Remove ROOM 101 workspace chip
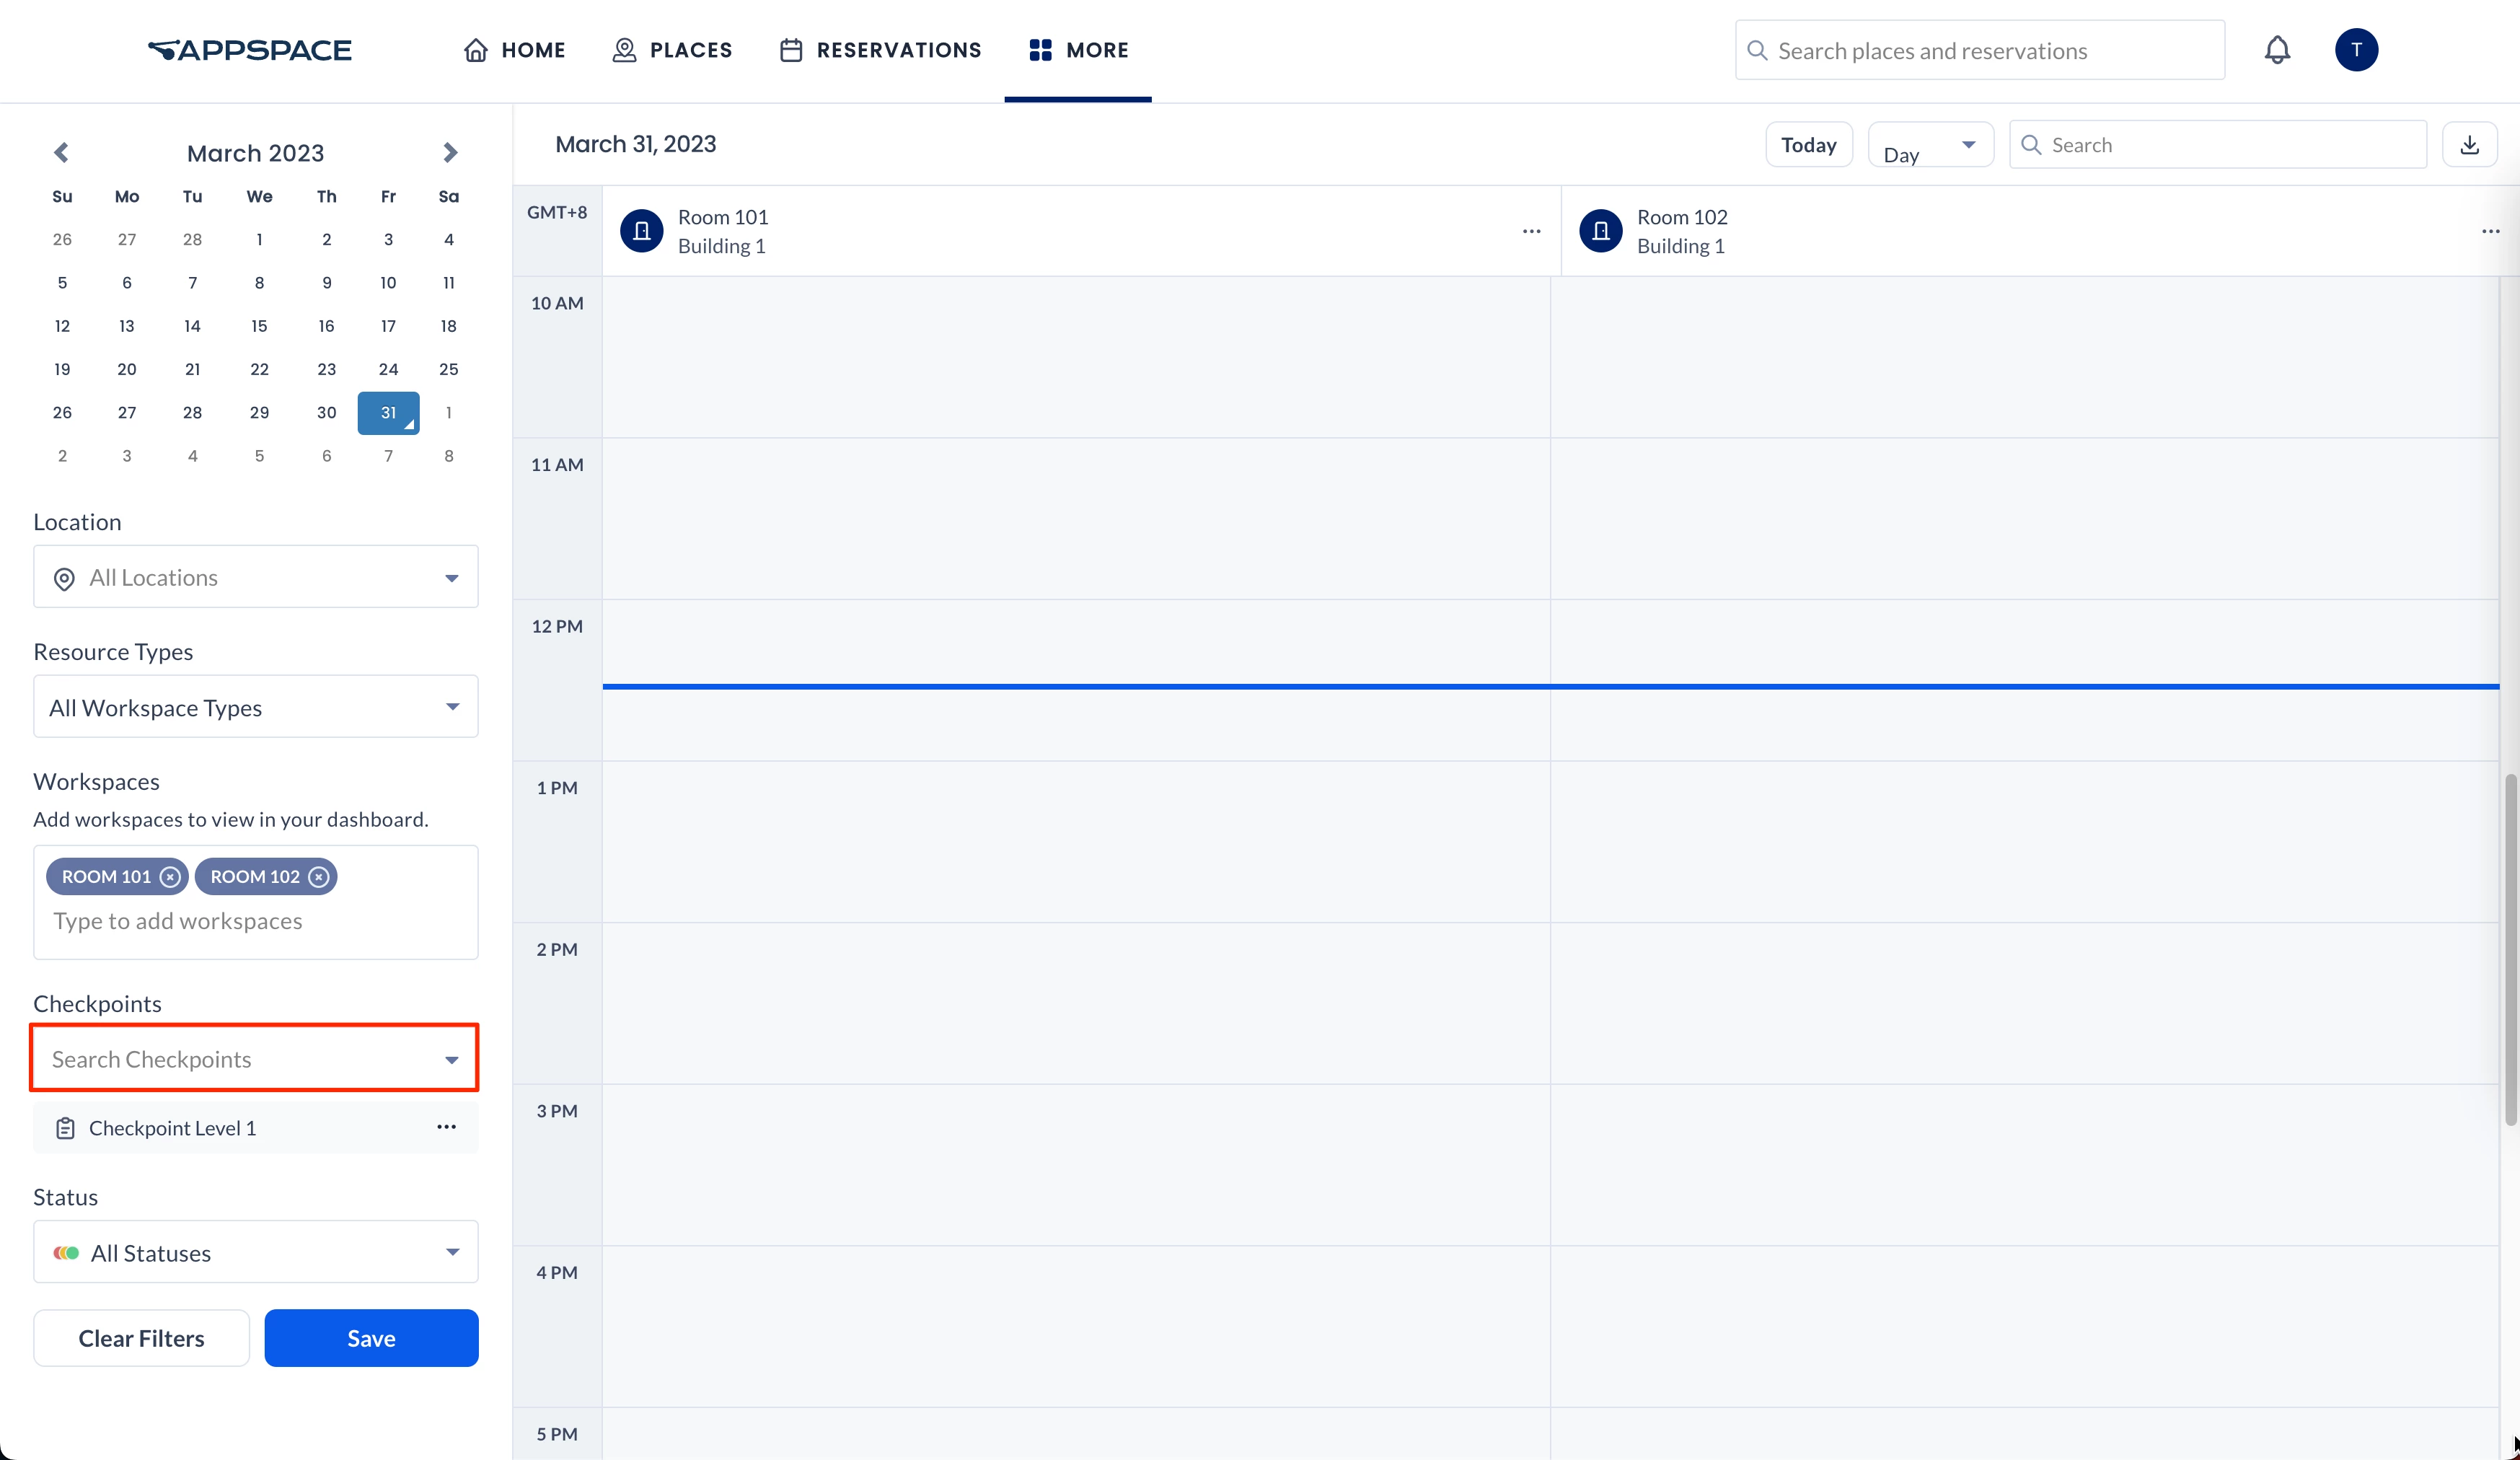The image size is (2520, 1460). [x=170, y=877]
